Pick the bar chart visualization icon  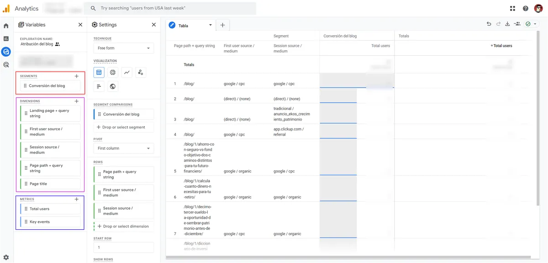pos(99,86)
